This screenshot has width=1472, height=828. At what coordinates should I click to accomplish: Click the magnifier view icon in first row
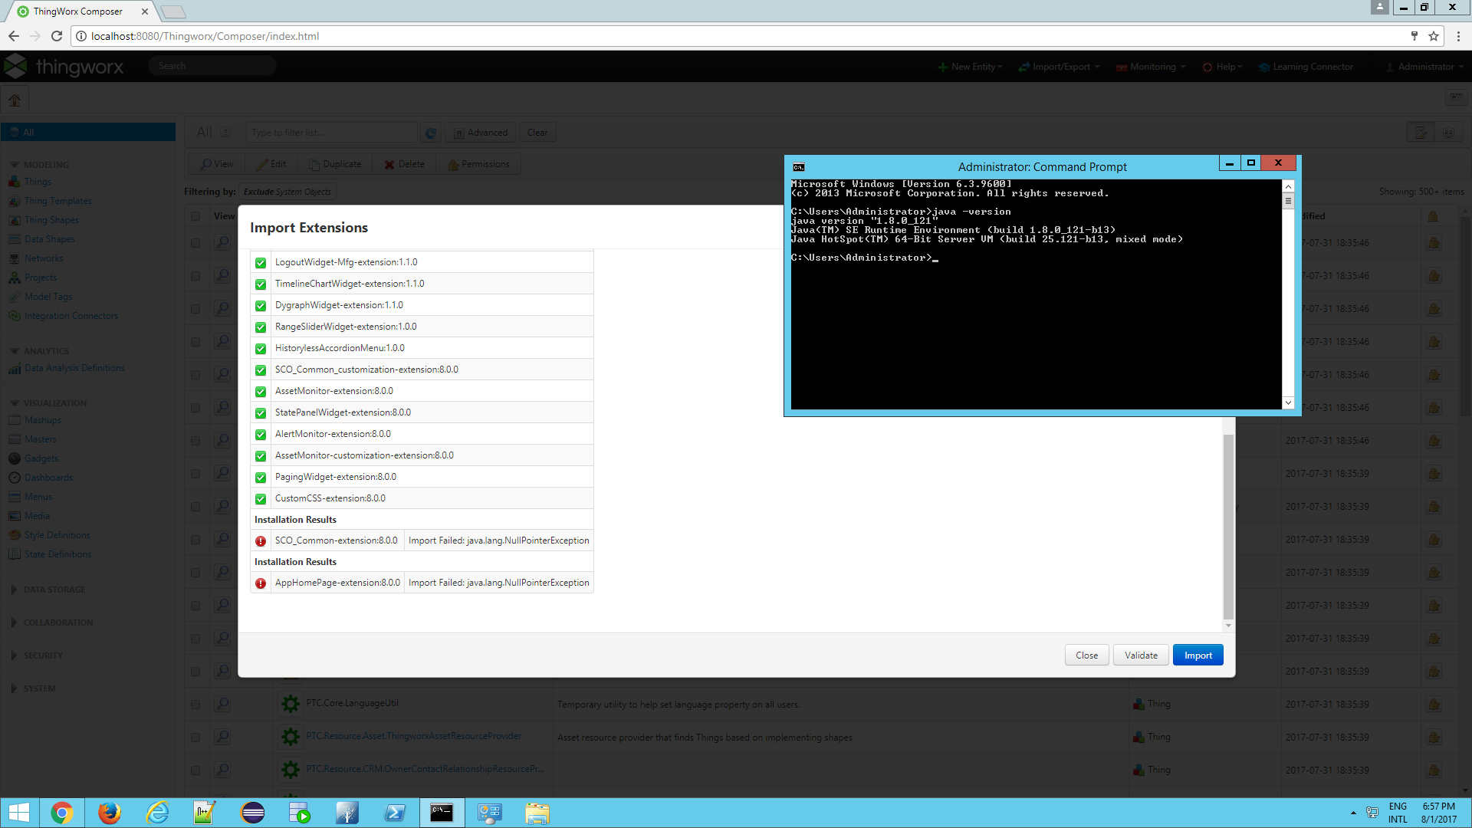point(222,243)
